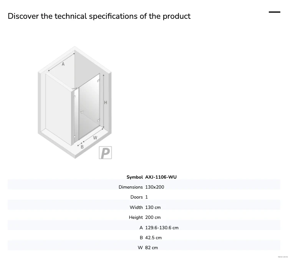The image size is (288, 258).
Task: Click the W 82 cm value
Action: pos(151,248)
